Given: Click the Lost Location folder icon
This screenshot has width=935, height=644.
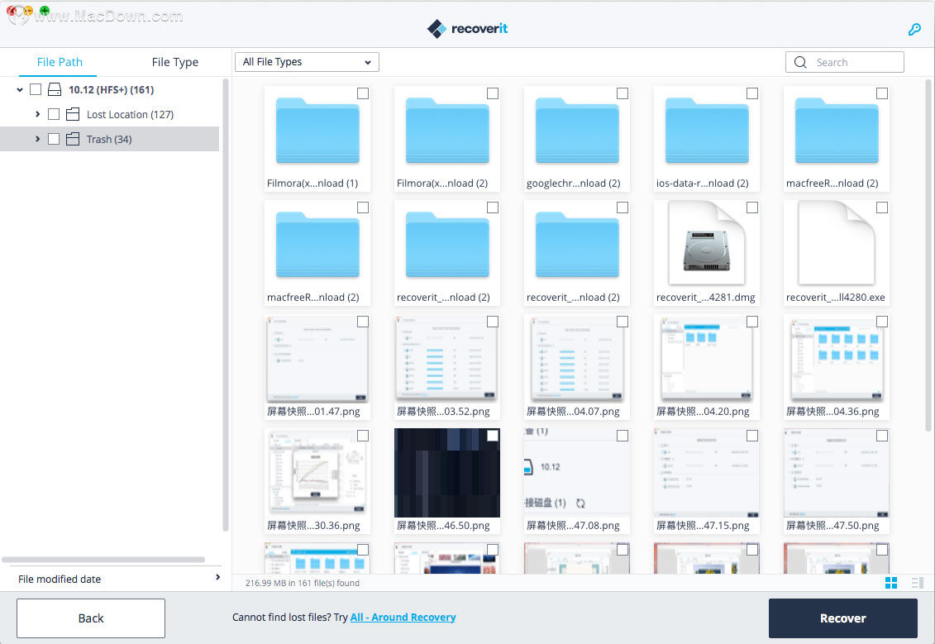Looking at the screenshot, I should click(x=73, y=114).
